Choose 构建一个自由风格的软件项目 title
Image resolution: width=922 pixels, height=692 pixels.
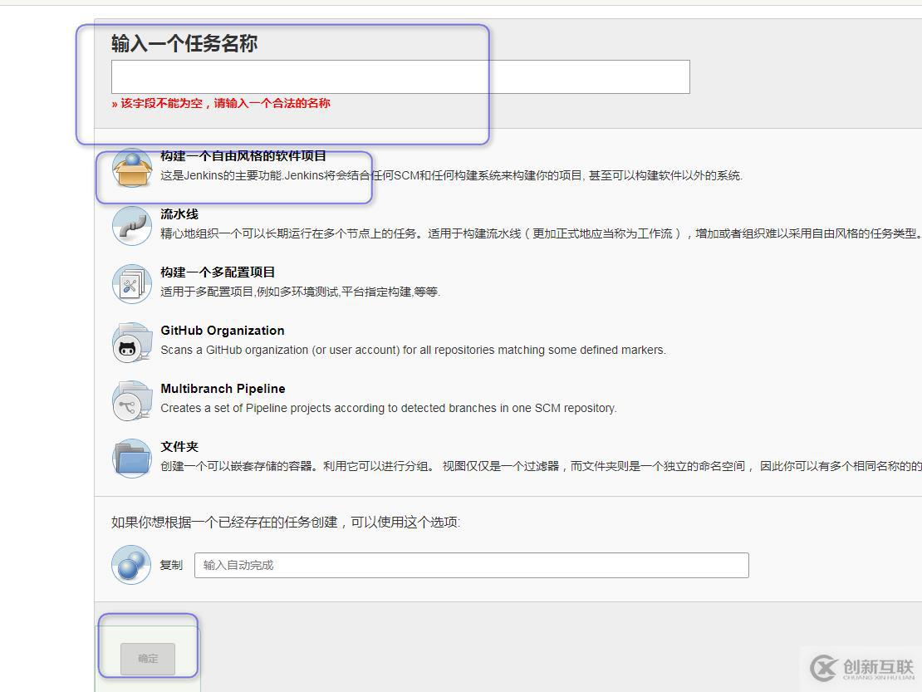click(x=243, y=156)
